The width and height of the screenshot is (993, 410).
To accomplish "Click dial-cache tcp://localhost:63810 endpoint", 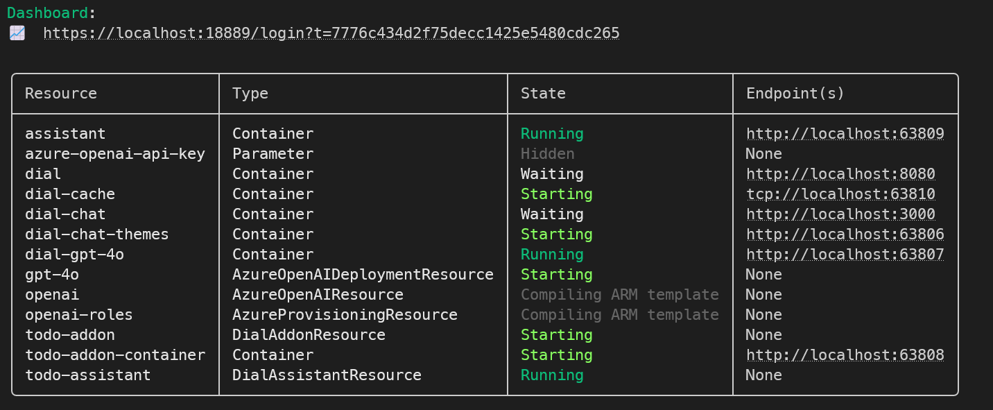I will tap(840, 194).
